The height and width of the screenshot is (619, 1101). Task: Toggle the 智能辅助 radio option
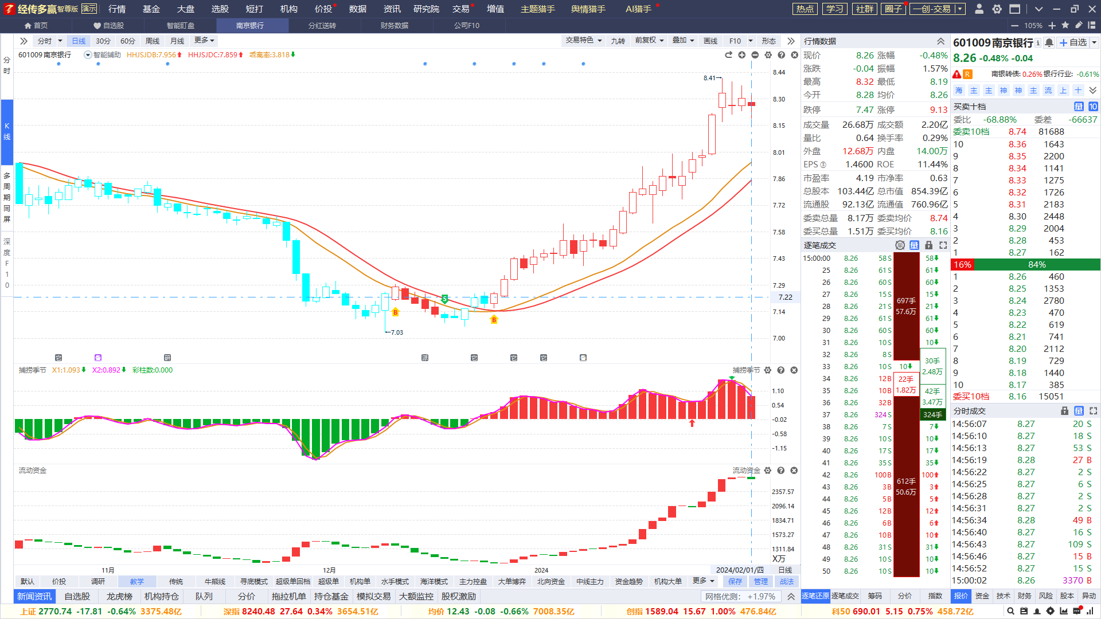88,55
